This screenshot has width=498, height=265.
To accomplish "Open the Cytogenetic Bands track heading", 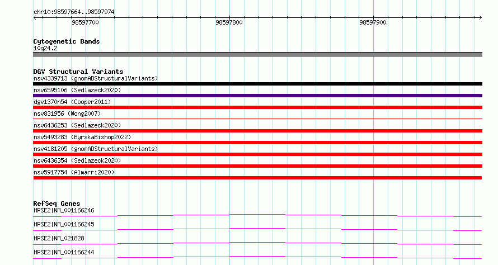I will [x=67, y=41].
